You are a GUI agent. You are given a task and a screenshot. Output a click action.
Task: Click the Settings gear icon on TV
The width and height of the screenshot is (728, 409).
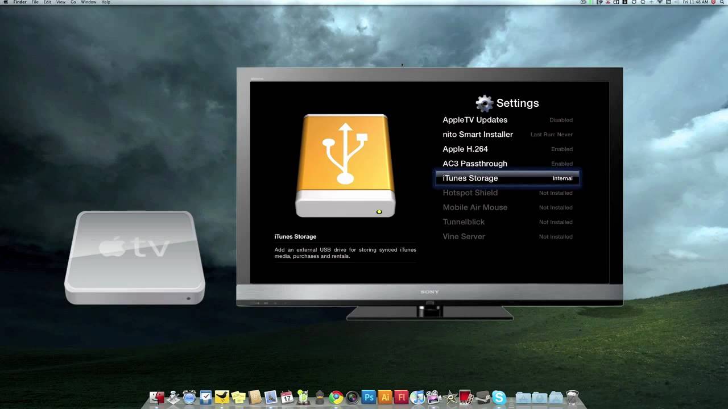485,103
